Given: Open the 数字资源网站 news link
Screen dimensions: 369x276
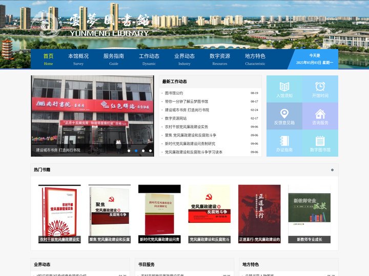Looking at the screenshot, I should click(x=176, y=119).
